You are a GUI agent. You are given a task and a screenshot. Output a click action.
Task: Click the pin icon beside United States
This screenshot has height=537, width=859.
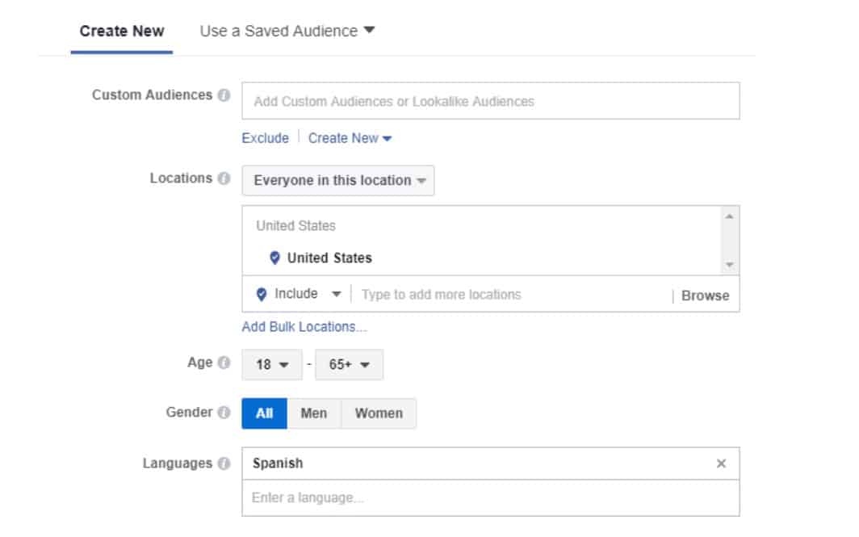coord(274,258)
